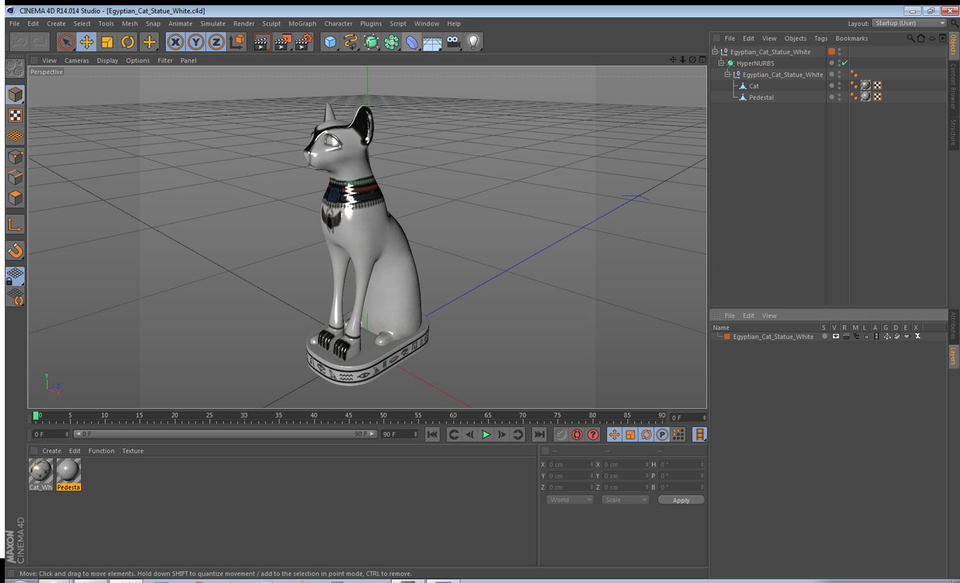This screenshot has height=583, width=960.
Task: Toggle HyperNURBS enabled checkmark
Action: point(845,63)
